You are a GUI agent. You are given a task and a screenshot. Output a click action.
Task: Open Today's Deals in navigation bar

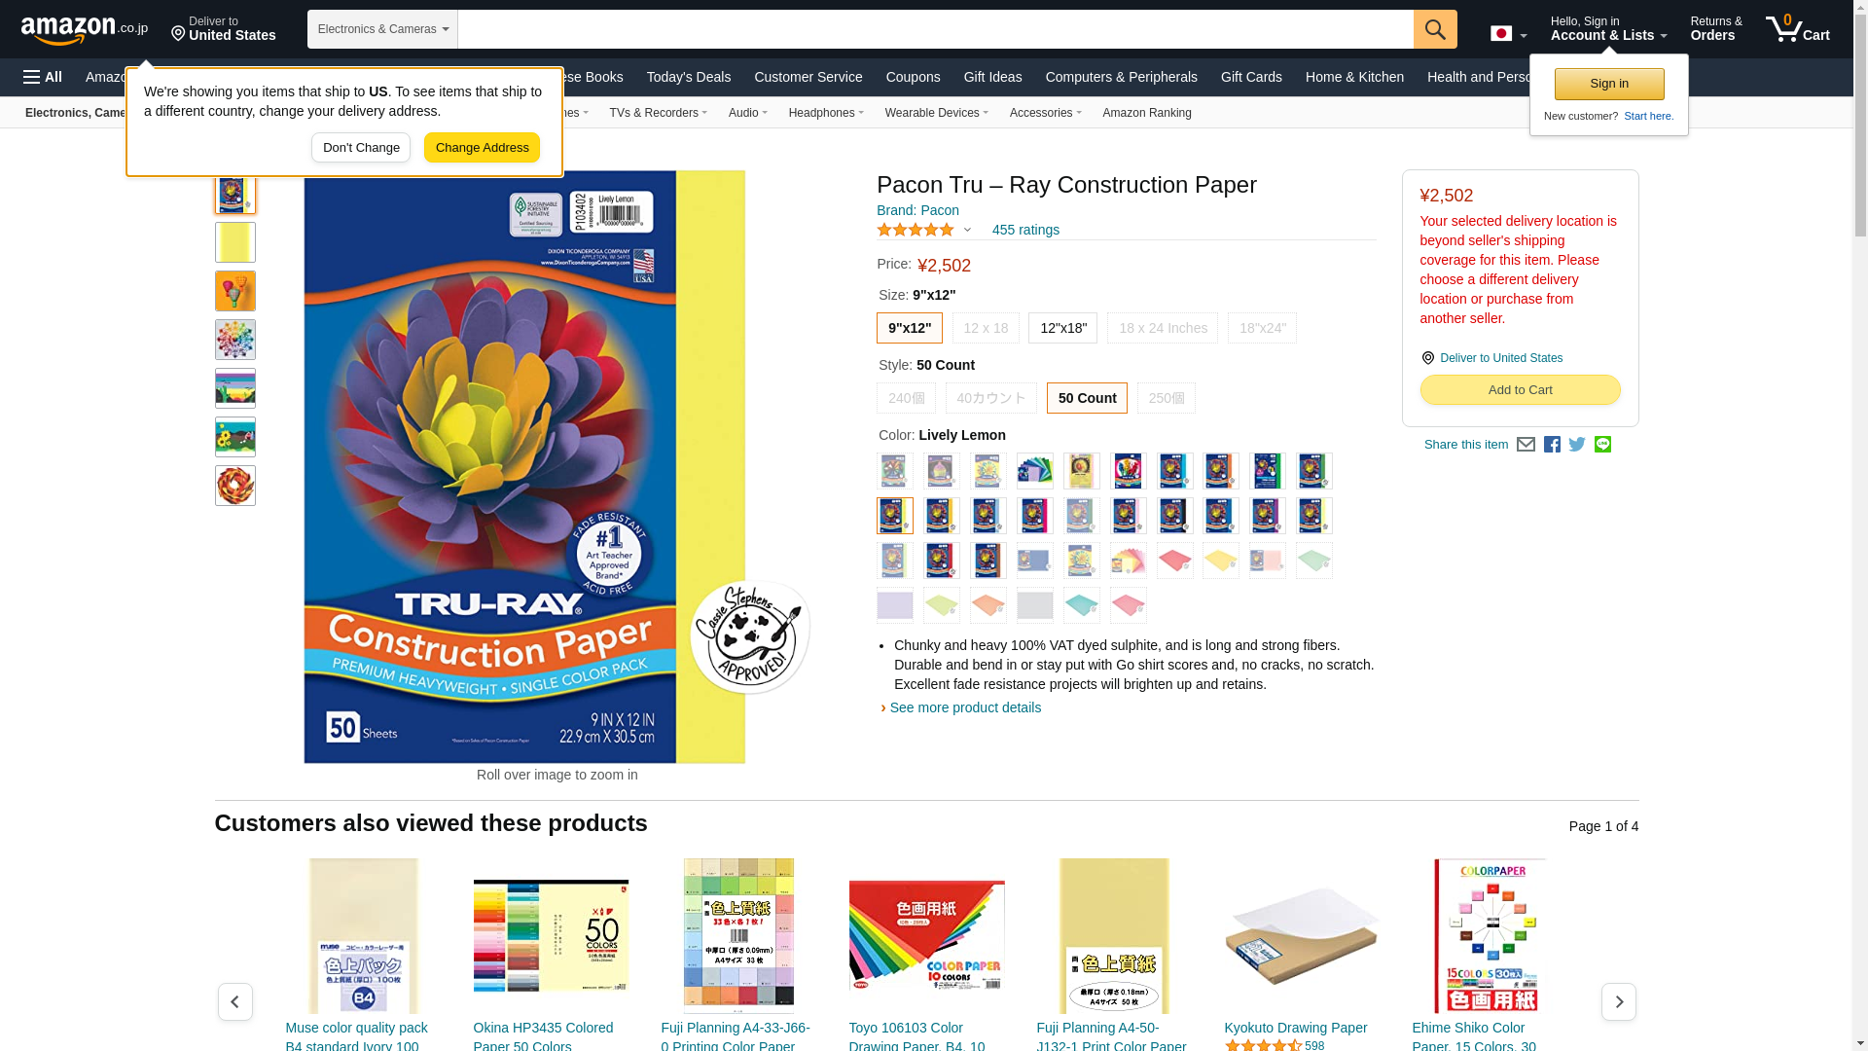click(688, 77)
